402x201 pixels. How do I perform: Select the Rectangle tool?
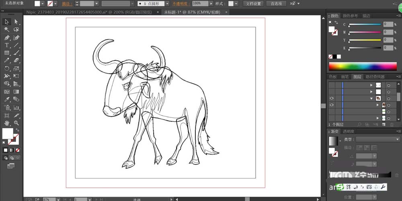pos(7,53)
